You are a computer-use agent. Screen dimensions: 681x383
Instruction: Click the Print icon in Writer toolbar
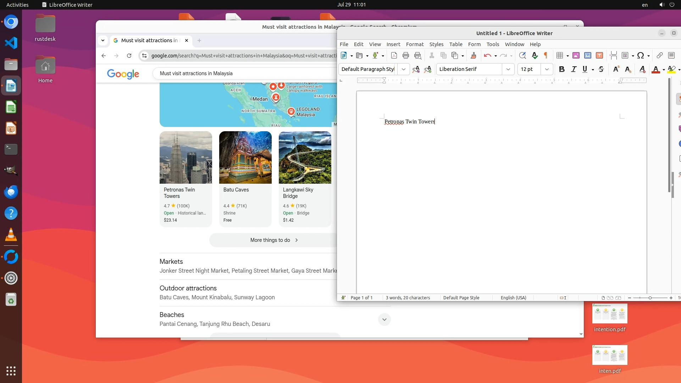pyautogui.click(x=406, y=55)
